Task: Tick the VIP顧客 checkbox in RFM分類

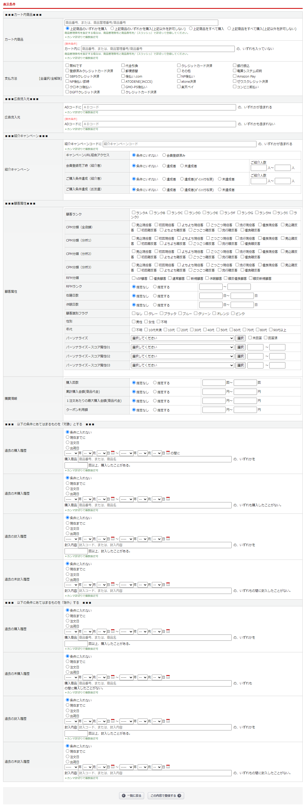Action: [134, 278]
